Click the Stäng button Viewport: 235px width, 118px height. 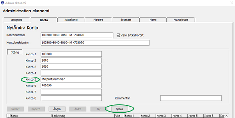click(15, 52)
